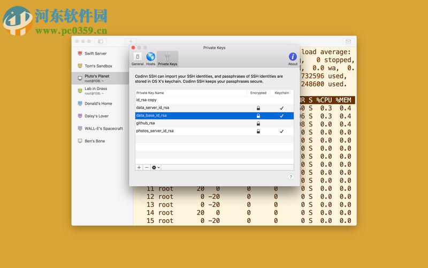The width and height of the screenshot is (428, 268).
Task: Select the Private Keys toolbar tab
Action: tap(167, 59)
